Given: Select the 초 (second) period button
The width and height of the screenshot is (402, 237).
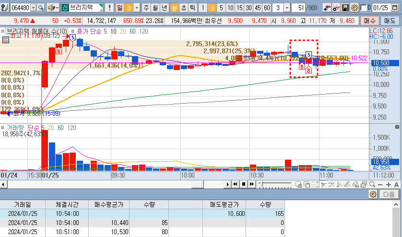Looking at the screenshot, I should tap(184, 8).
